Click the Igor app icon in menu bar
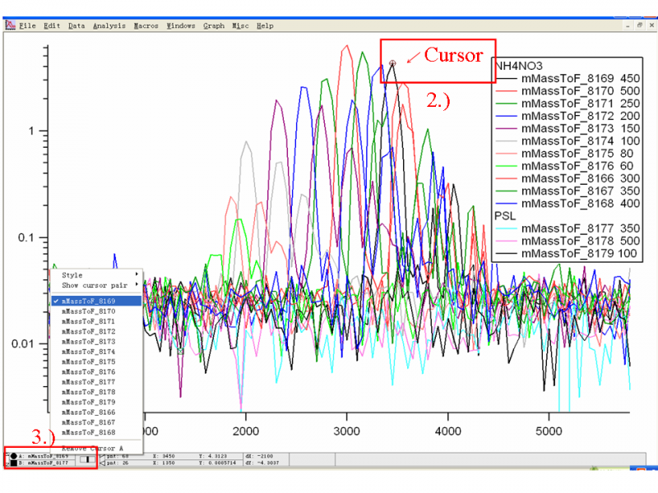 (x=11, y=25)
